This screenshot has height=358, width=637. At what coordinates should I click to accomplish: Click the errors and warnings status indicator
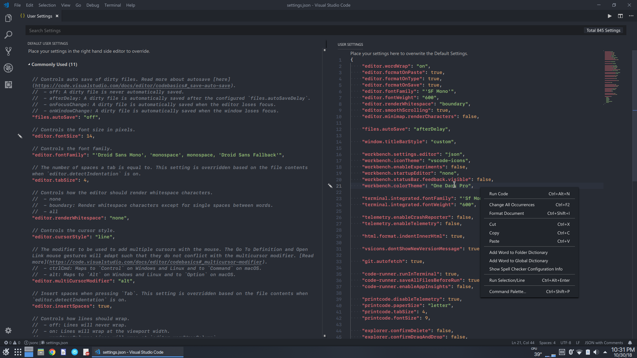[13, 343]
